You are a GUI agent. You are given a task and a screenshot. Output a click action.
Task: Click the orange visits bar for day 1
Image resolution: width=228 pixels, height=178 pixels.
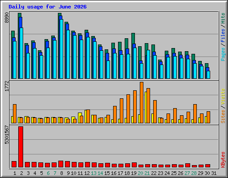click(x=15, y=113)
